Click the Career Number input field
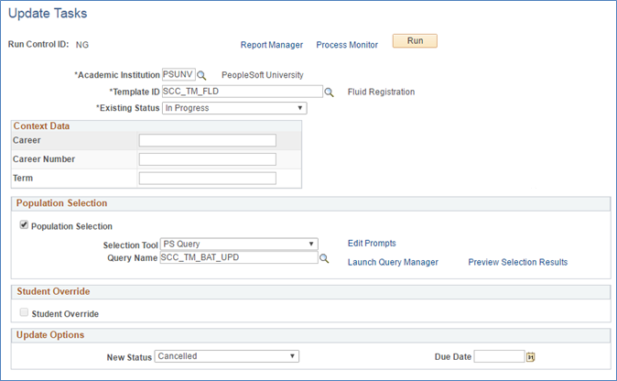Viewport: 617px width, 381px height. tap(208, 159)
